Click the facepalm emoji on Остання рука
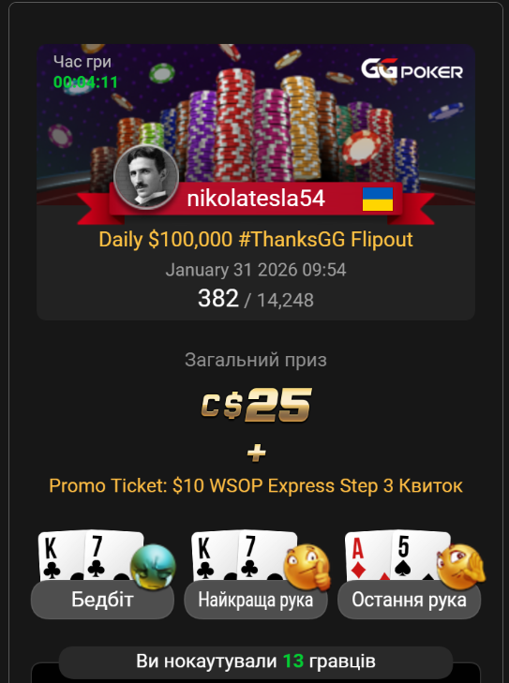Screen dimensions: 509x683 pos(460,567)
